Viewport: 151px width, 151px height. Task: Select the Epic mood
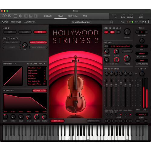click(x=40, y=32)
